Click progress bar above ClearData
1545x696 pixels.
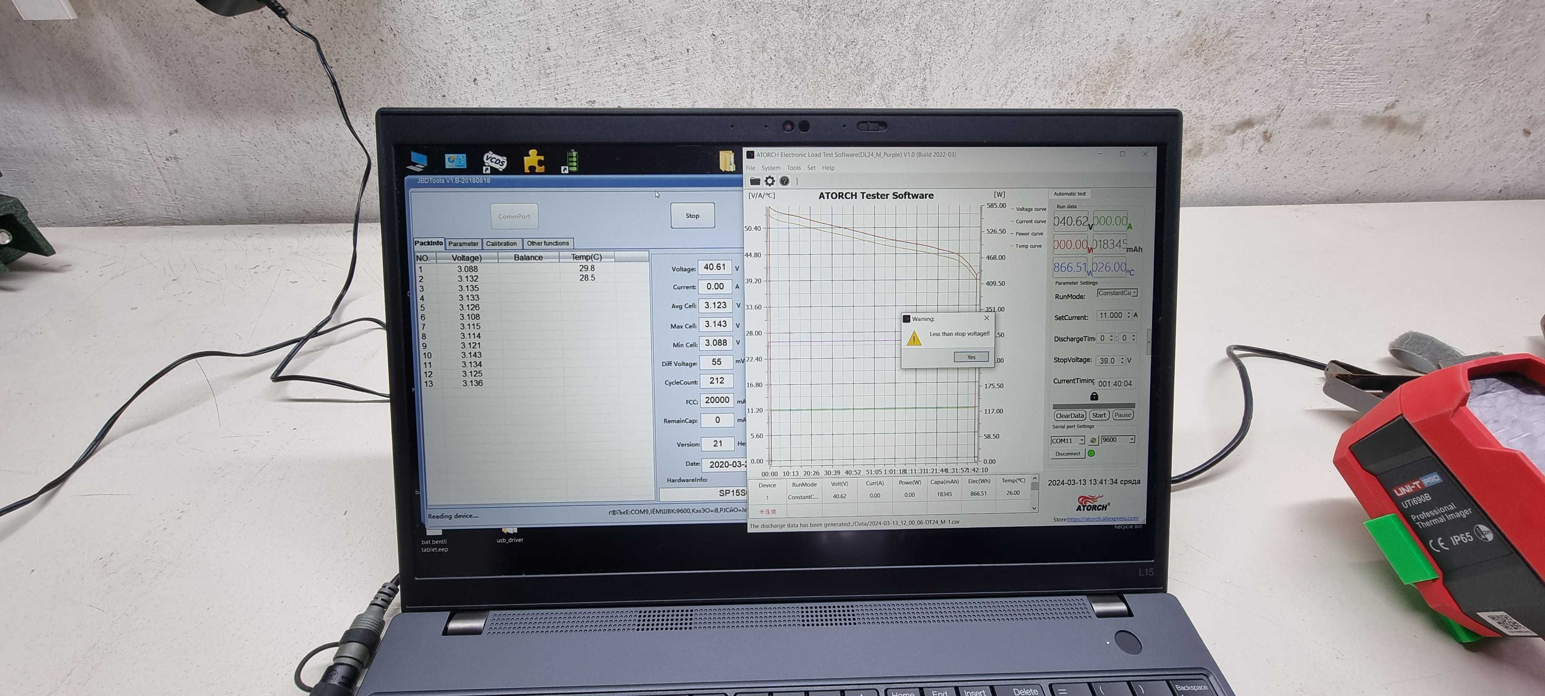click(x=1093, y=405)
